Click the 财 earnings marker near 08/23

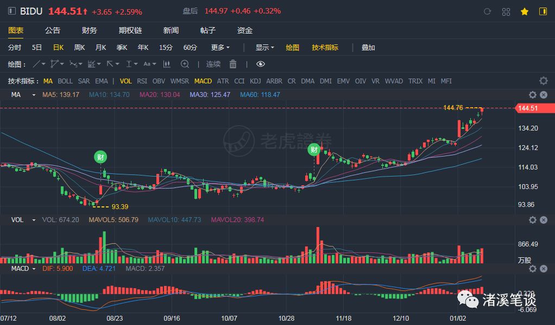coord(100,157)
